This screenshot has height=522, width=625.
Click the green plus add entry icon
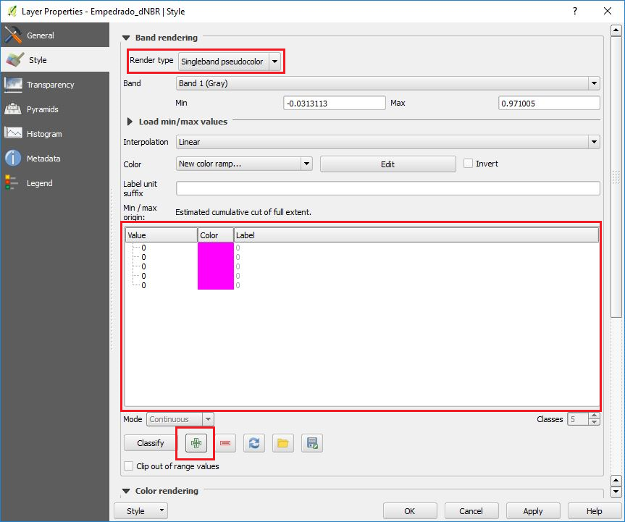[x=196, y=443]
